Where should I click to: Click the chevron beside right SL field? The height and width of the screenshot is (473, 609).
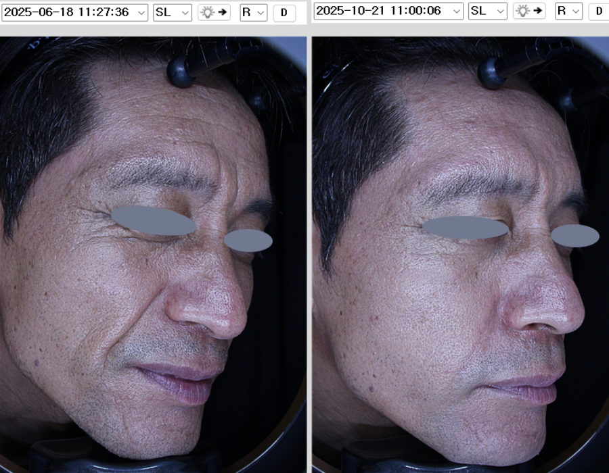(500, 11)
